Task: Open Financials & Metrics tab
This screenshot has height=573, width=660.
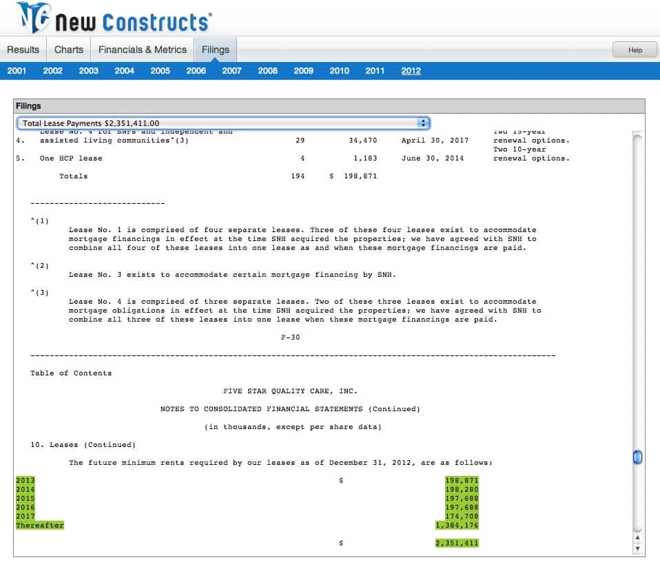Action: [143, 50]
